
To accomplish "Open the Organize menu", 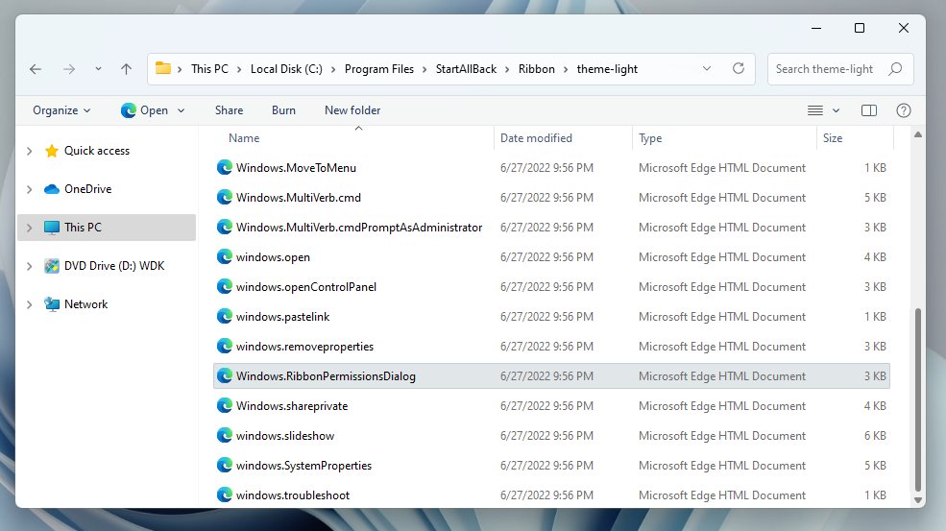I will (x=61, y=110).
